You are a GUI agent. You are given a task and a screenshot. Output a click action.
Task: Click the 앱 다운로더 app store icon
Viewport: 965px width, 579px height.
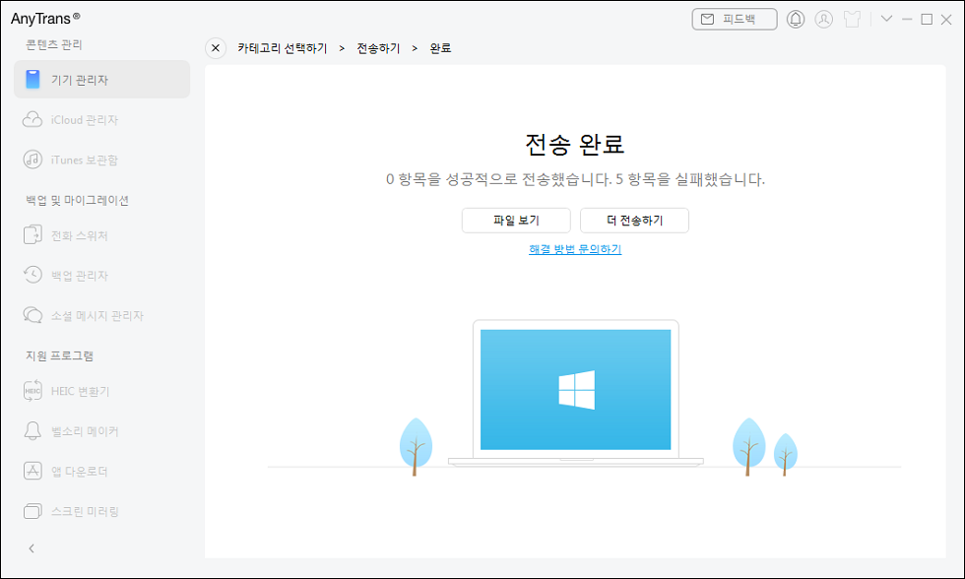pyautogui.click(x=32, y=471)
